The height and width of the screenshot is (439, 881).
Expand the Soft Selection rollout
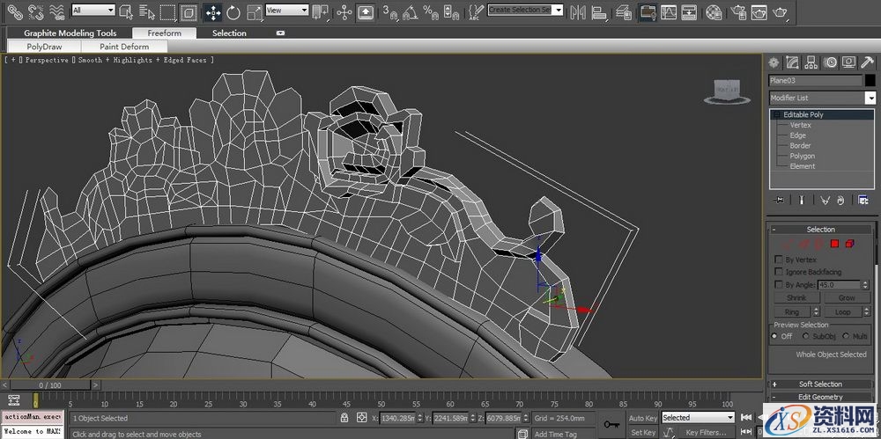819,384
